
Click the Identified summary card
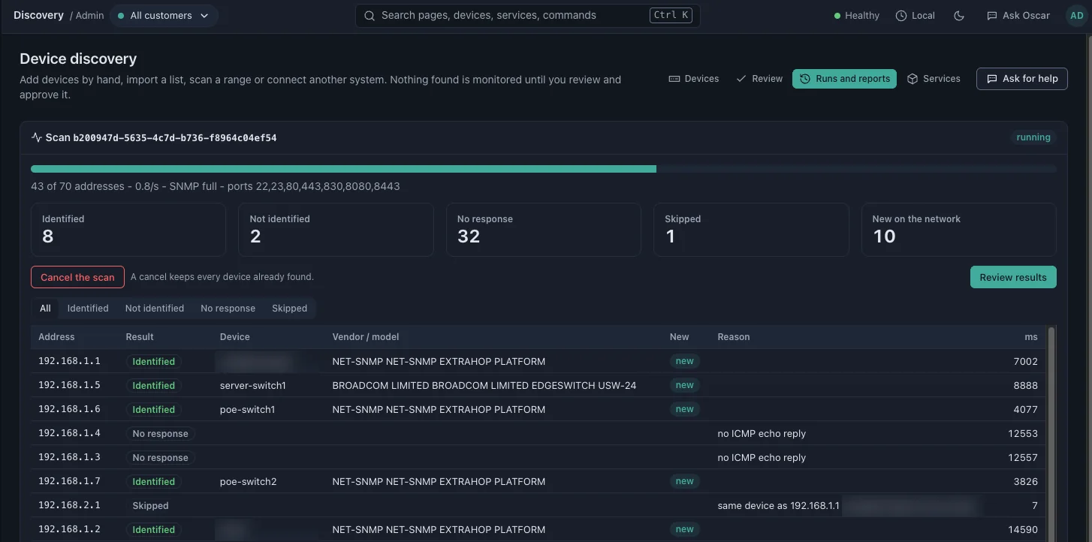tap(128, 230)
